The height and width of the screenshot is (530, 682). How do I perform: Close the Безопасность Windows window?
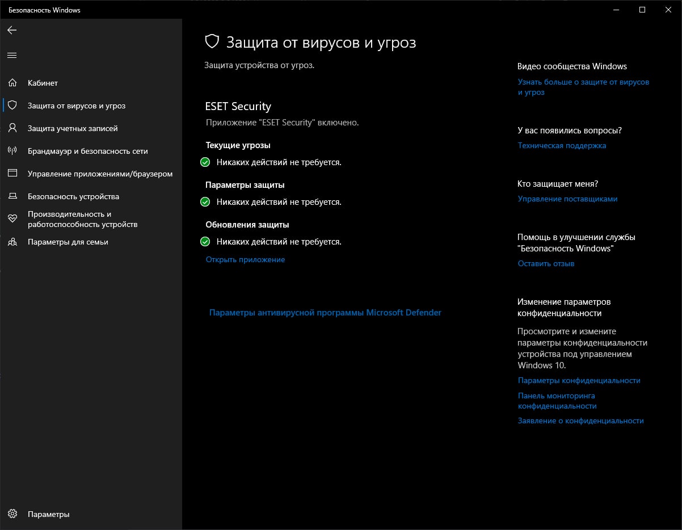click(x=668, y=10)
